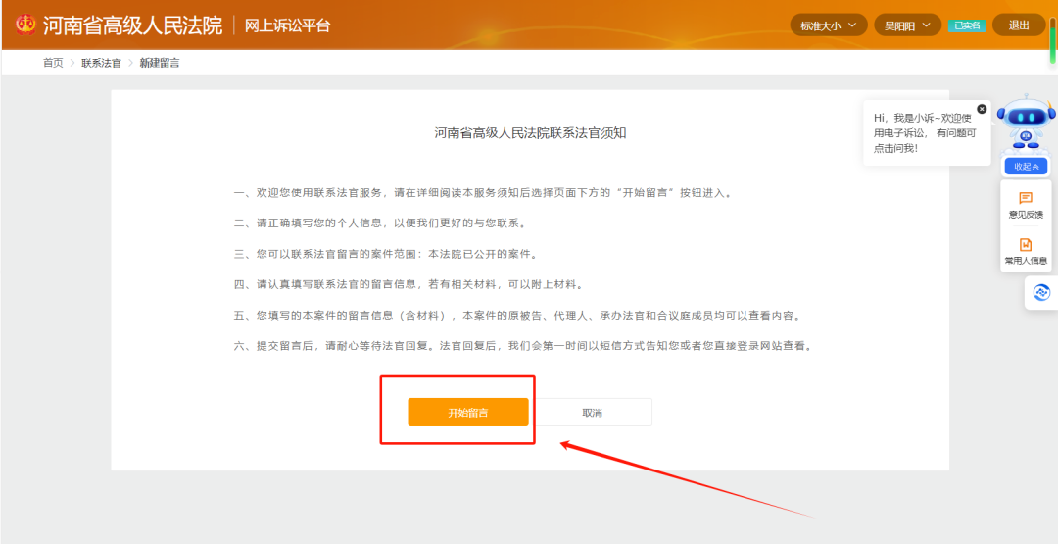Screen dimensions: 1058x544
Task: Click the 退出 logout button
Action: coord(1019,25)
